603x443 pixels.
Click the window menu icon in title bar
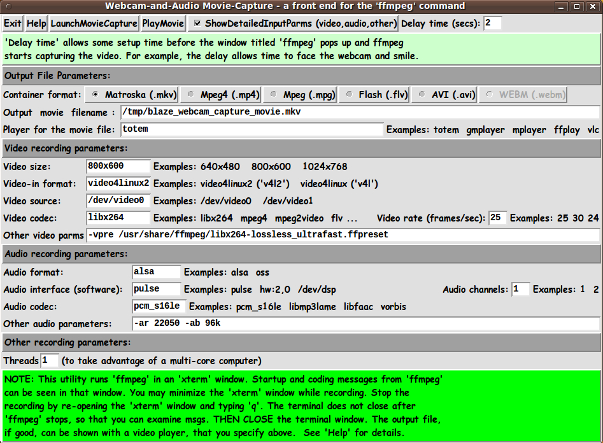9,6
